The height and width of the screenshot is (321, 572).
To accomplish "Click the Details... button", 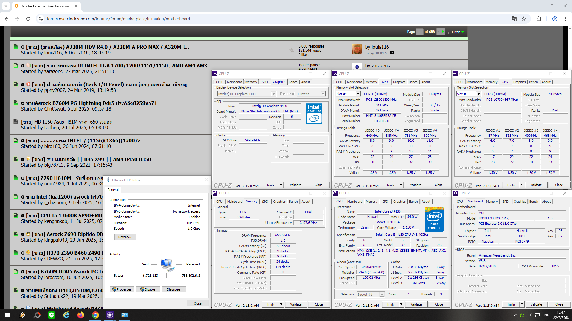I will [125, 237].
